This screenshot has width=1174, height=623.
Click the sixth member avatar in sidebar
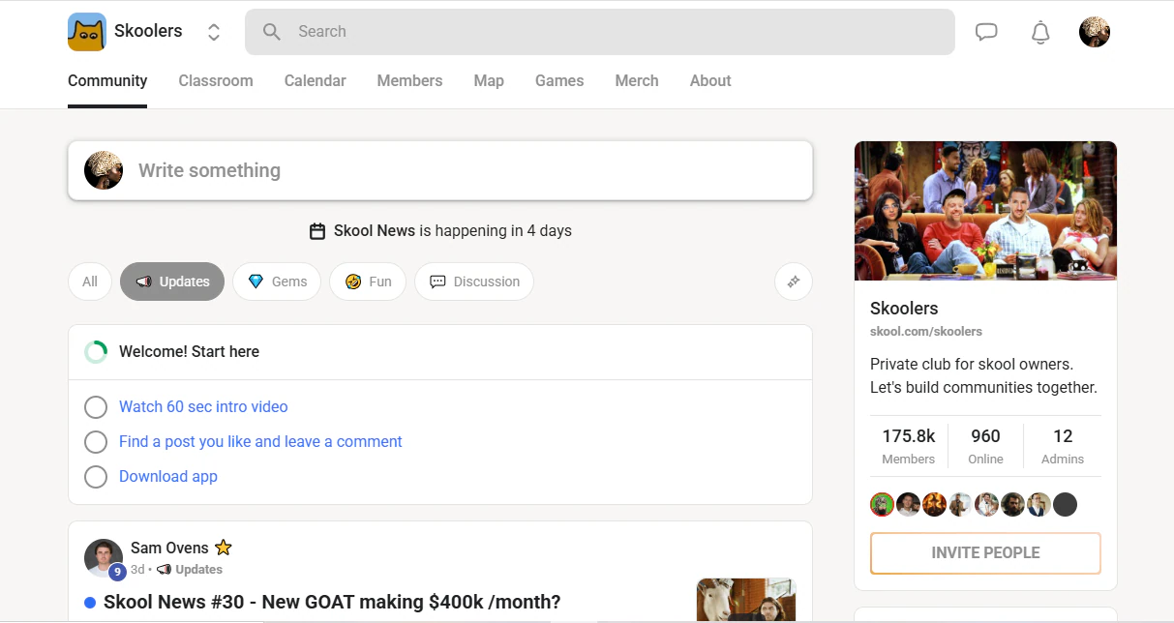(1012, 504)
